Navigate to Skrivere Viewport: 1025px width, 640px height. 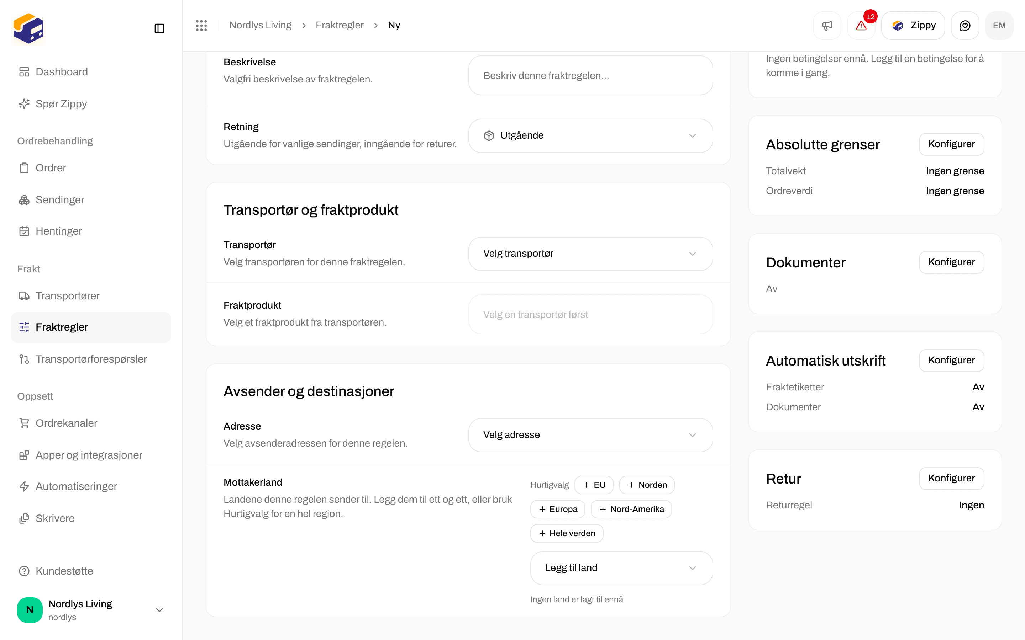click(91, 518)
